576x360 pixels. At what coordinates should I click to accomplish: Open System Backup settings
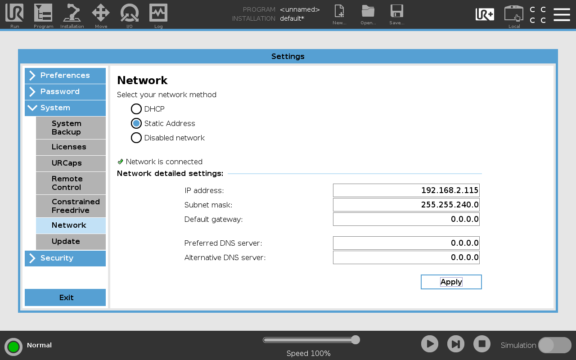tap(71, 128)
